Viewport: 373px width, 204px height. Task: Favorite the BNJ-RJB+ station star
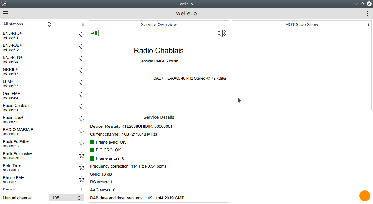click(82, 47)
